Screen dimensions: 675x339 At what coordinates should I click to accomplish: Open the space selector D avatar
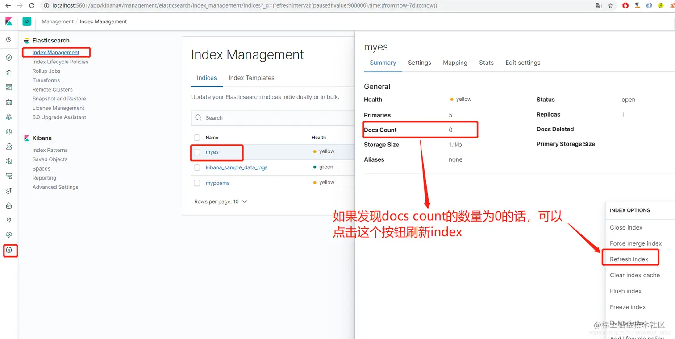[x=27, y=21]
